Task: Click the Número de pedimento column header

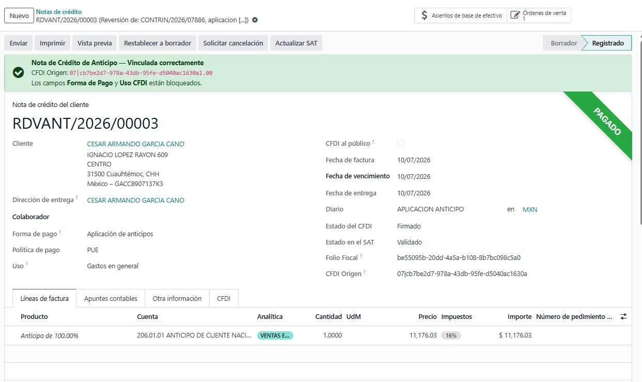Action: pyautogui.click(x=574, y=316)
